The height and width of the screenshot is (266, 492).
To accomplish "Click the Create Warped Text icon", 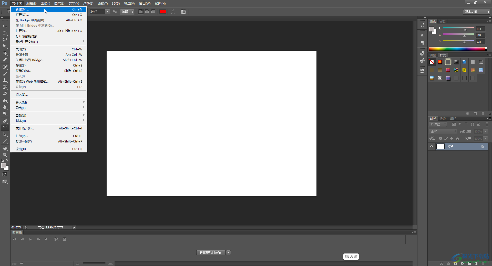I will tap(173, 12).
